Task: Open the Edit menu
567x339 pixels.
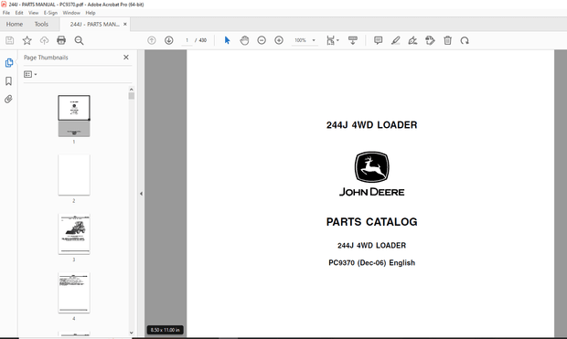Action: [x=19, y=13]
